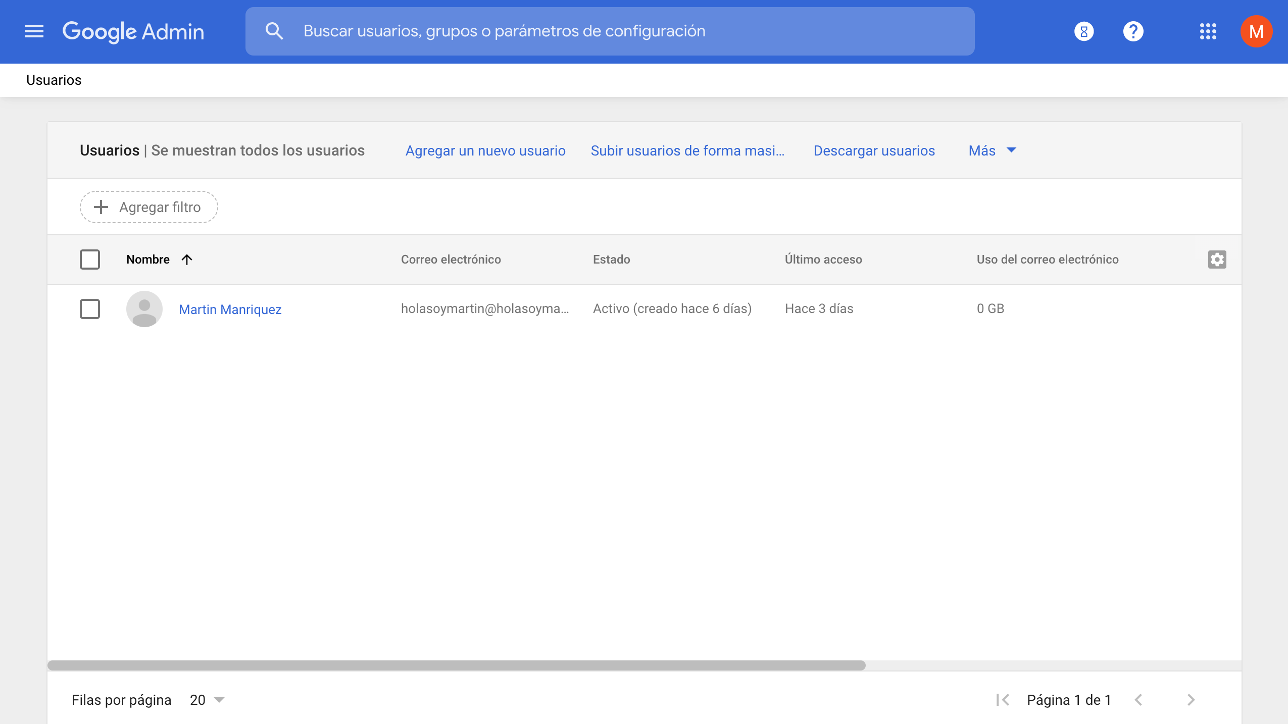Click Correo electrónico column header
The image size is (1288, 724).
451,260
